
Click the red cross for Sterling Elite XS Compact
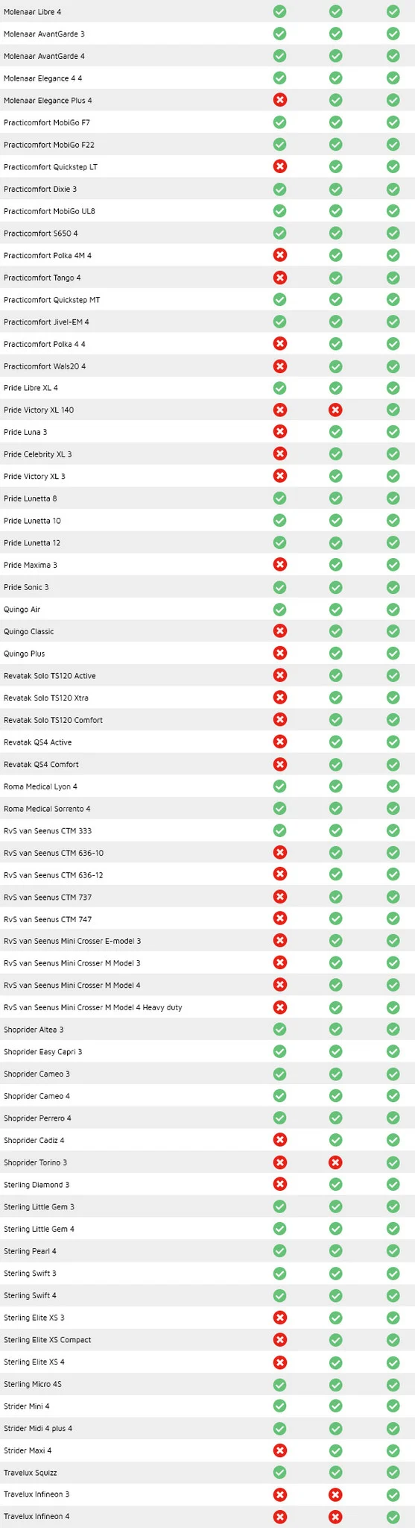click(280, 1340)
